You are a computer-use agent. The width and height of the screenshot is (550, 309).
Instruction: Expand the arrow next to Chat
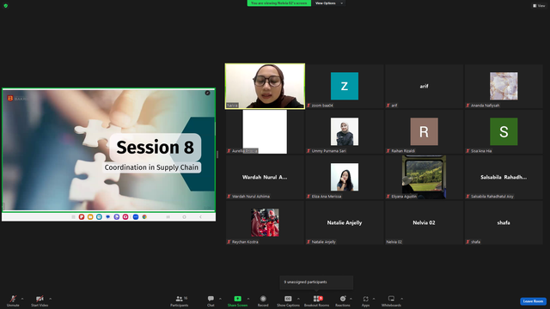(220, 299)
